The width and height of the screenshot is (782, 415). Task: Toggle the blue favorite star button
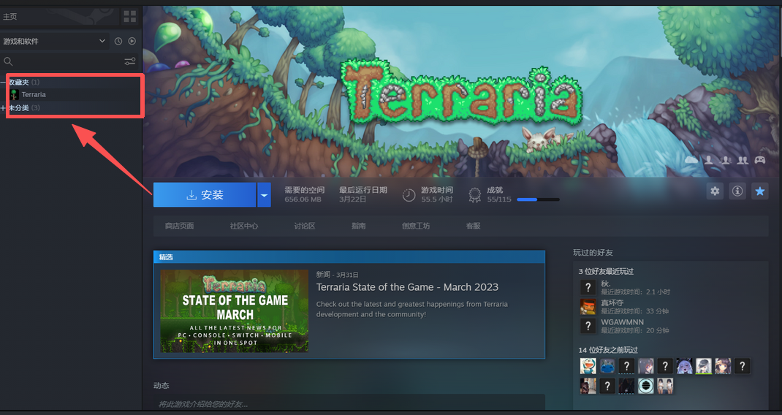point(760,191)
